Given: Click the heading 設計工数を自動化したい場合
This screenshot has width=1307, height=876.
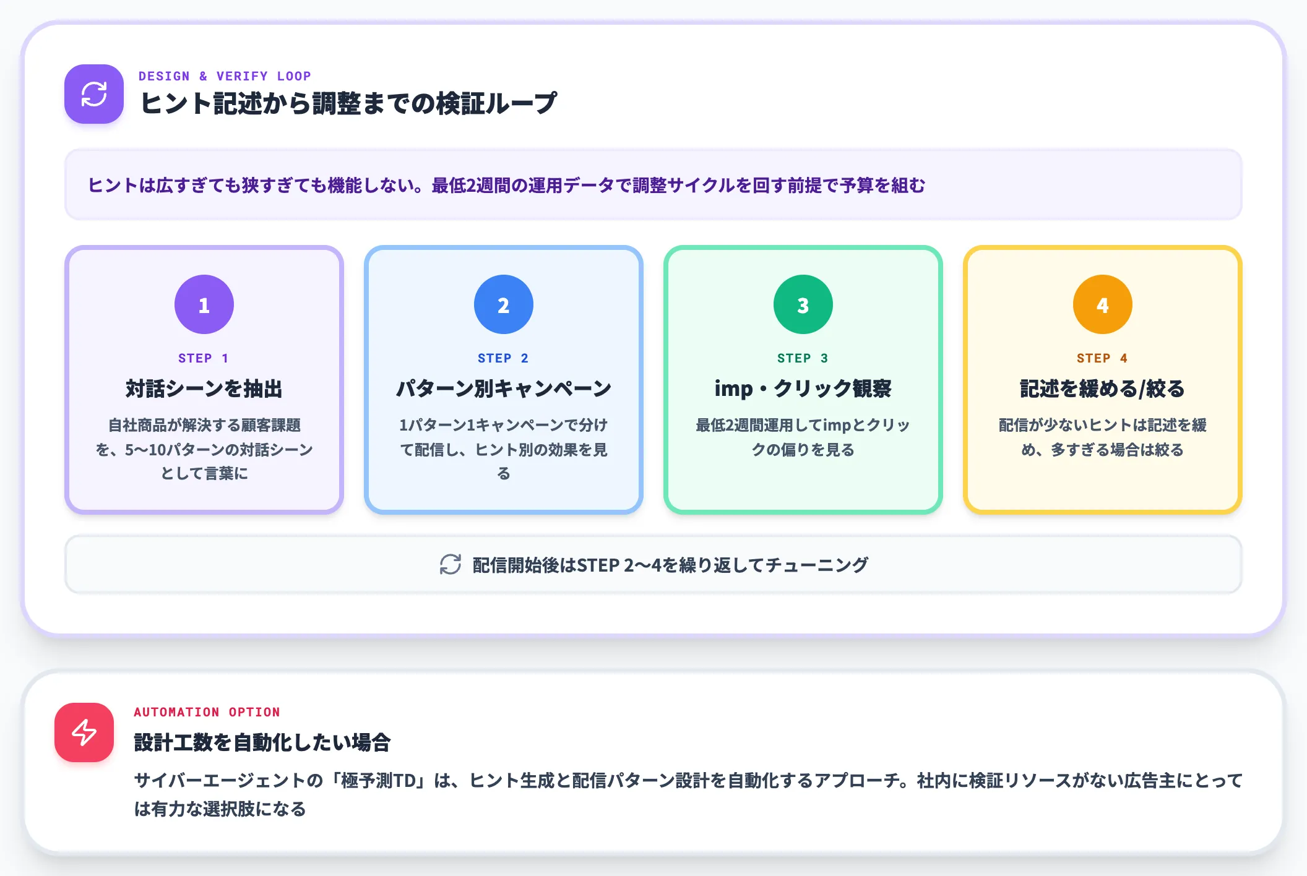Looking at the screenshot, I should click(x=262, y=742).
